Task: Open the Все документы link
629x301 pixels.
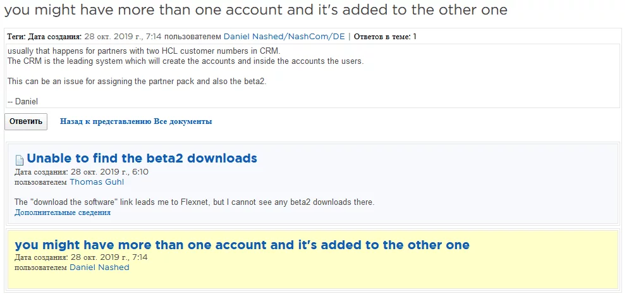Action: click(x=183, y=121)
